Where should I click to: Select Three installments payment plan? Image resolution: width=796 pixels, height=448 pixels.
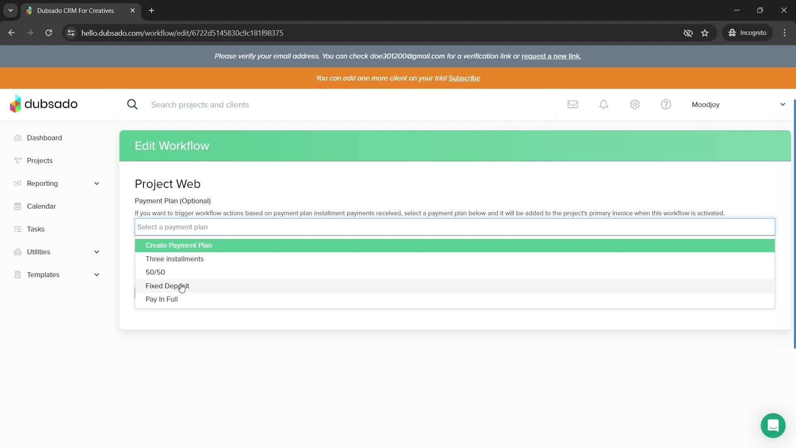[455, 259]
